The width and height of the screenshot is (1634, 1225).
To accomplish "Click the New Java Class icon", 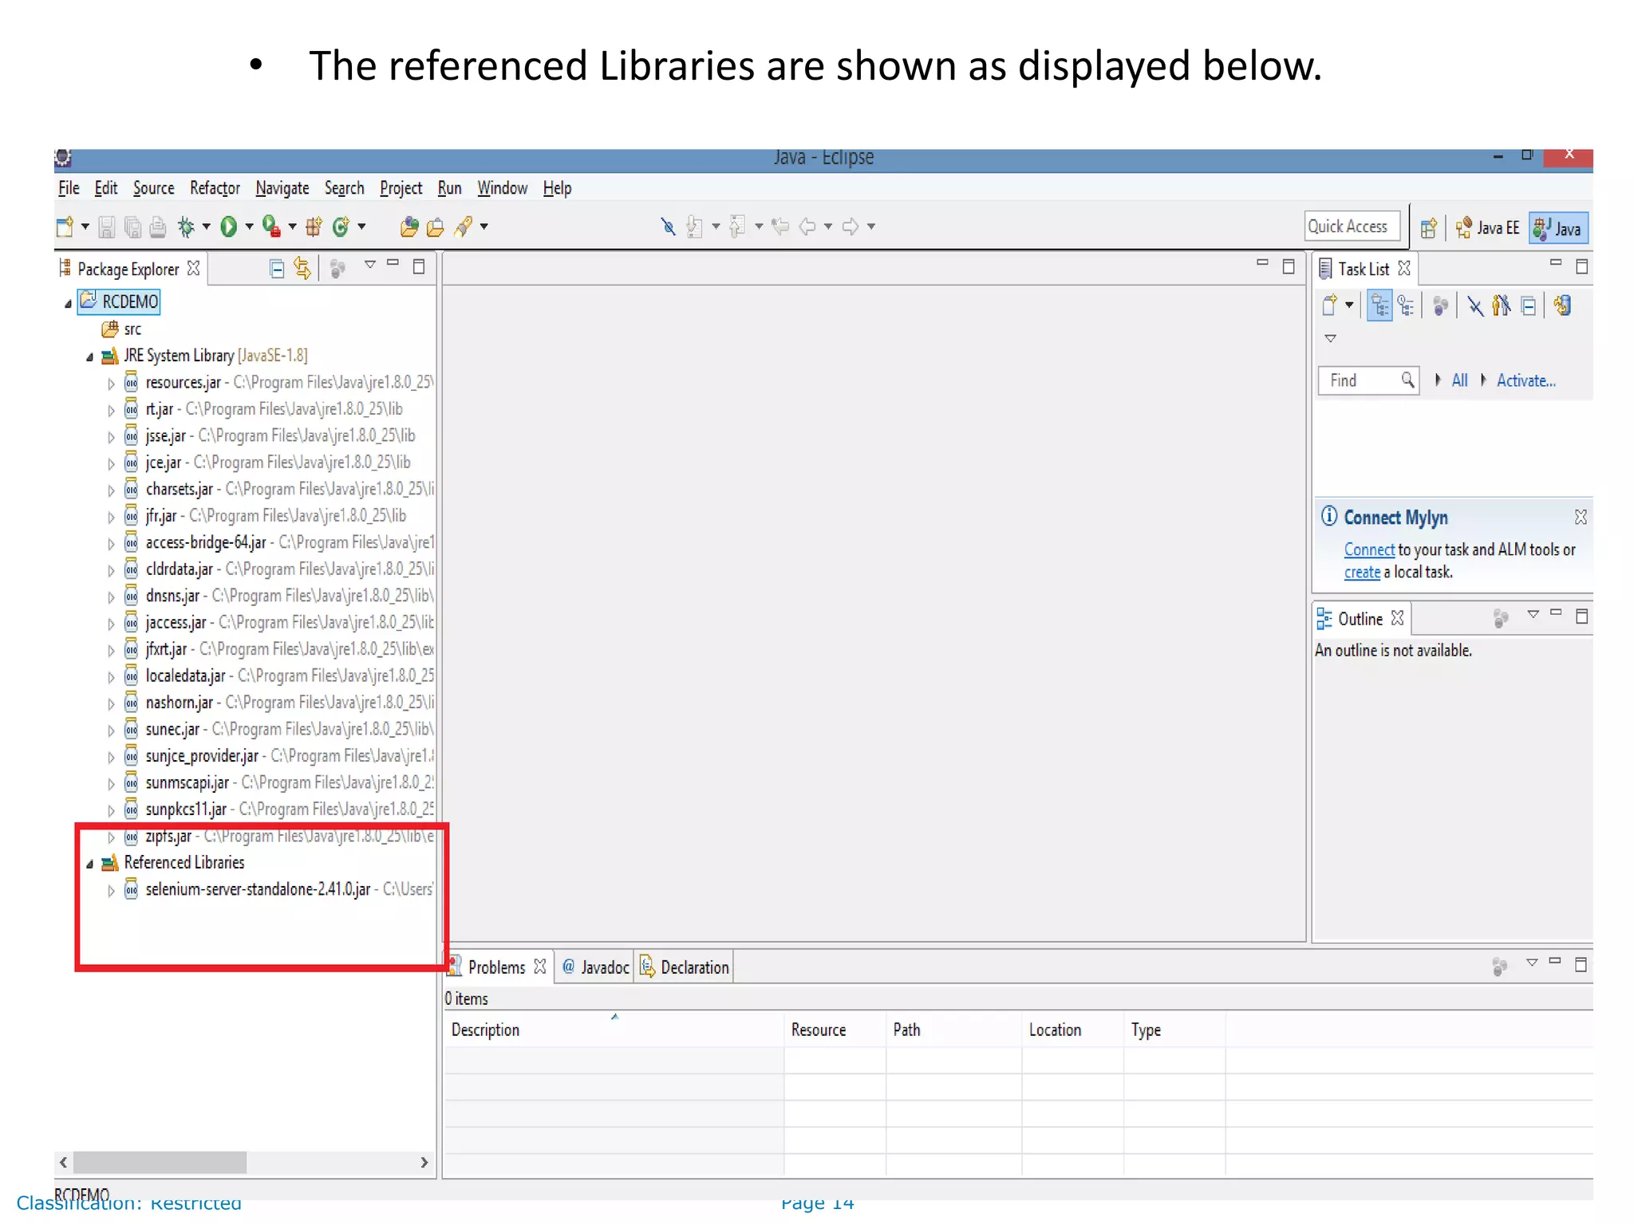I will pos(341,227).
